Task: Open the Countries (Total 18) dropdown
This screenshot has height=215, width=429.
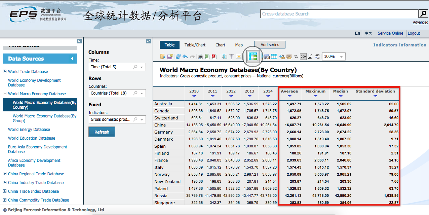Action: tap(142, 94)
